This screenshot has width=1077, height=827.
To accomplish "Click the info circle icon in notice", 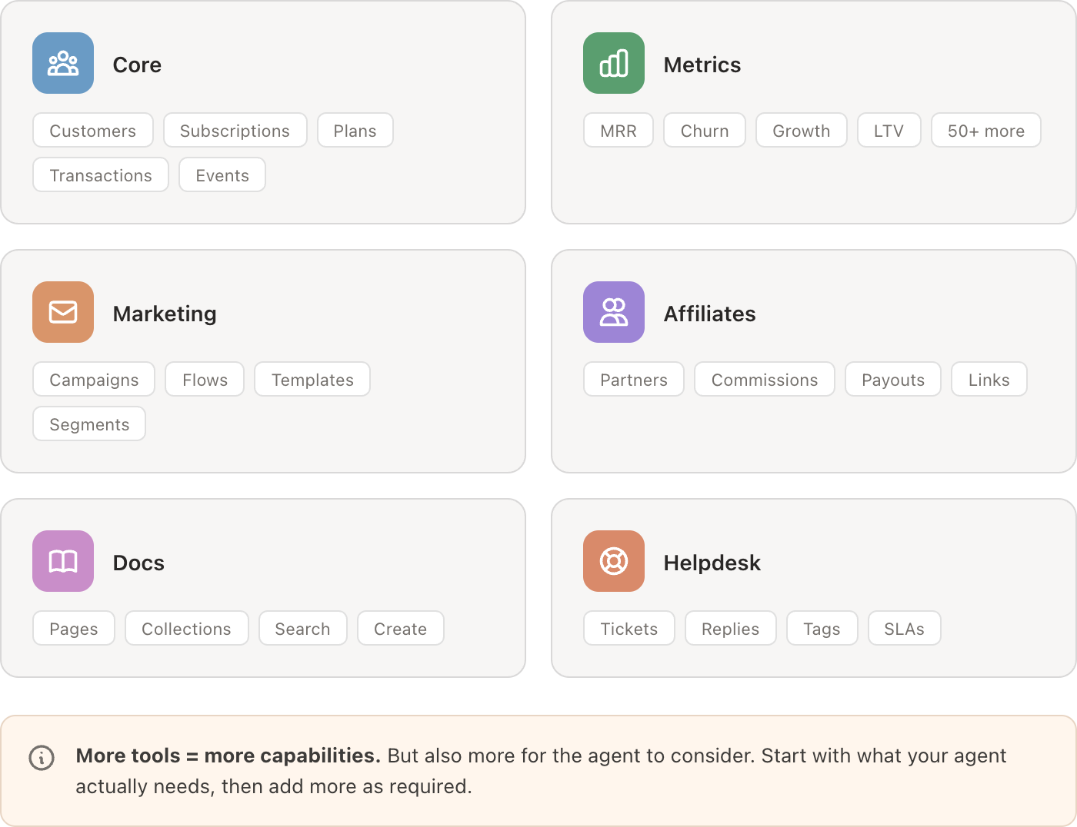I will tap(42, 758).
